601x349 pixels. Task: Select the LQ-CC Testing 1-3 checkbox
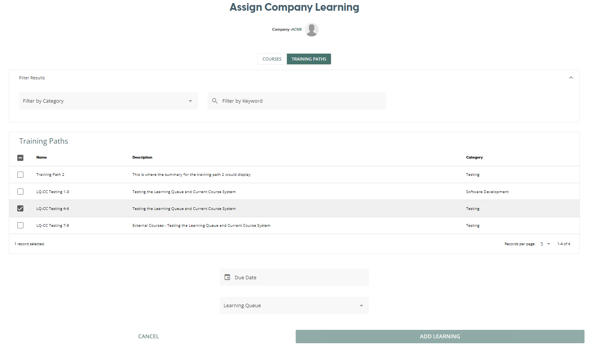coord(20,192)
